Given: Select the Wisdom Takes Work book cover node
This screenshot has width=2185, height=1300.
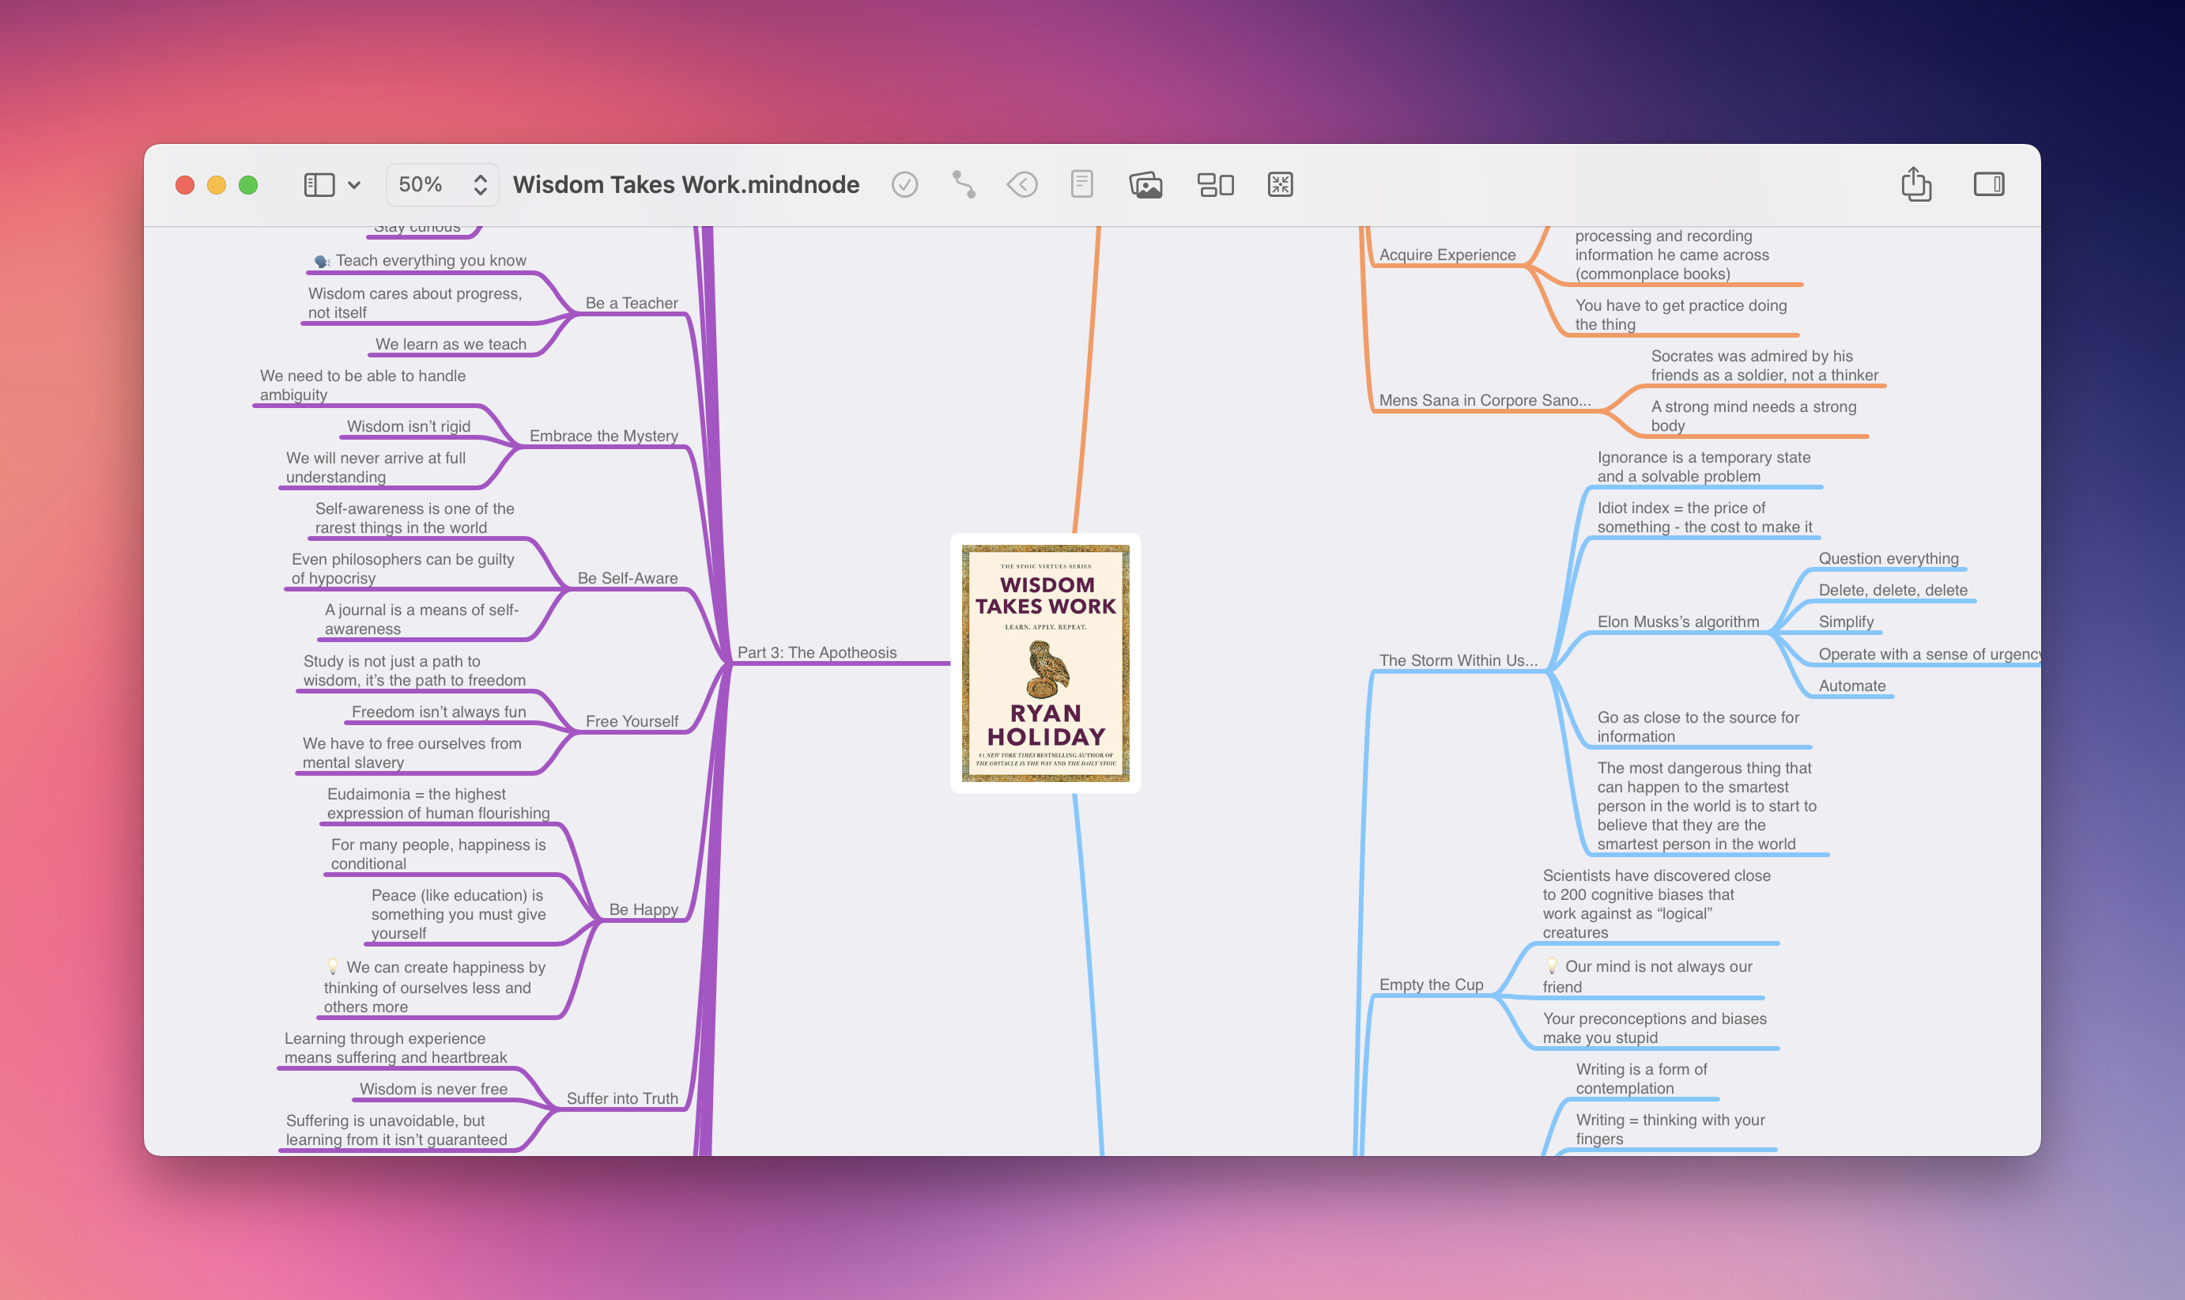Looking at the screenshot, I should (1045, 663).
